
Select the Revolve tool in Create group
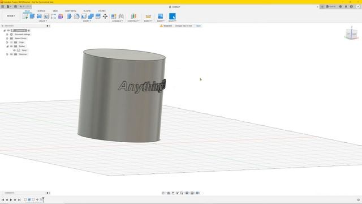[39, 16]
